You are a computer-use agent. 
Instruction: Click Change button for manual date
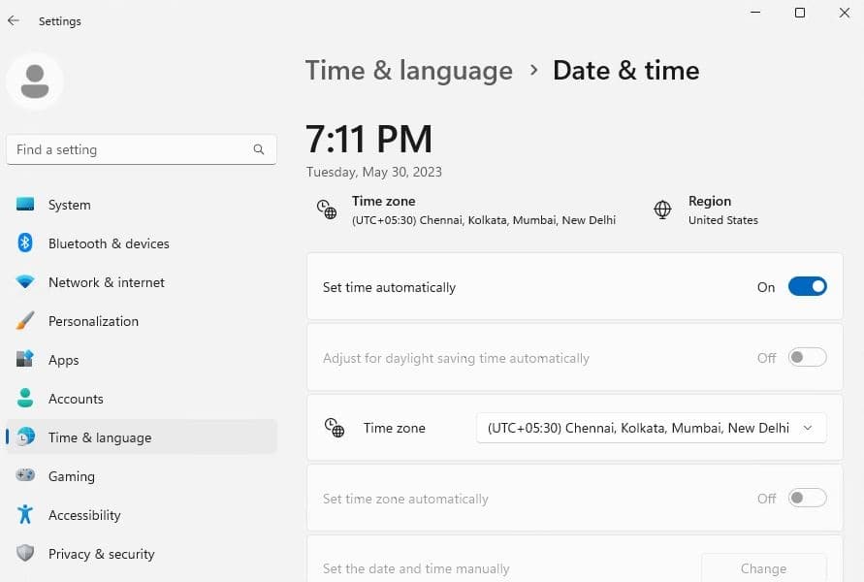tap(763, 568)
